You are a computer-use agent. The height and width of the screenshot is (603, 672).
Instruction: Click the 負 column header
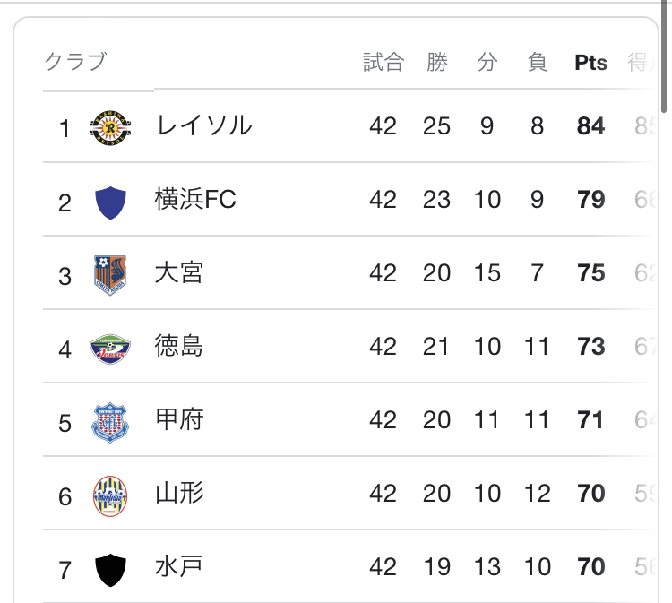(x=537, y=63)
